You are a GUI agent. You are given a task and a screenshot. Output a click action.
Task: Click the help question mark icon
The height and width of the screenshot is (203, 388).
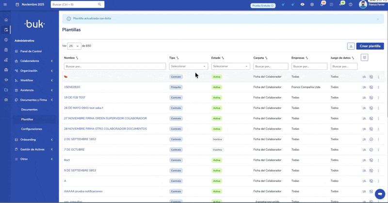tap(351, 4)
